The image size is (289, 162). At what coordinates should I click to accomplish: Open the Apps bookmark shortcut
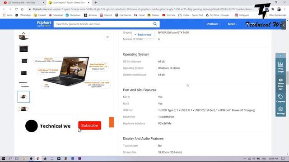point(7,15)
